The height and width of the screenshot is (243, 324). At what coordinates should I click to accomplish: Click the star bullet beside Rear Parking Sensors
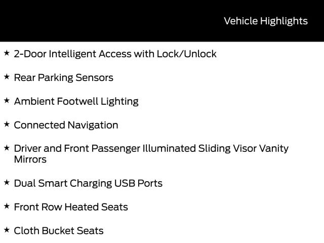click(x=6, y=76)
